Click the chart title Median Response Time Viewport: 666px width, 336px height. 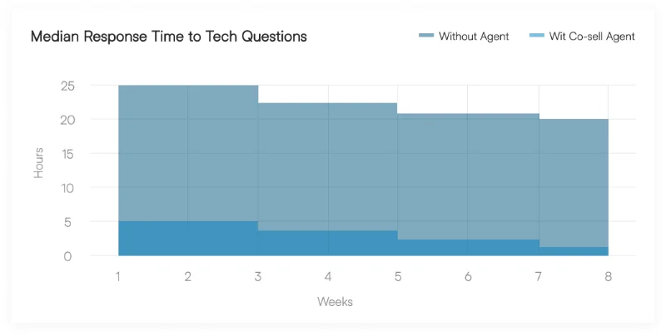point(169,37)
